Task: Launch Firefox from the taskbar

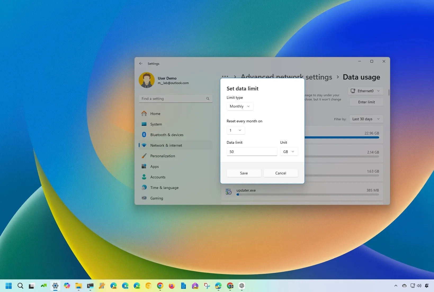Action: pos(172,286)
